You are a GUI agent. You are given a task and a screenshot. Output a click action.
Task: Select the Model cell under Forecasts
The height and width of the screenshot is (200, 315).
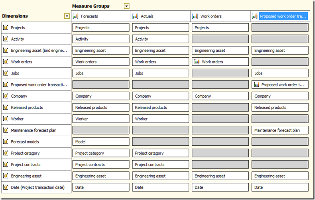(100, 142)
